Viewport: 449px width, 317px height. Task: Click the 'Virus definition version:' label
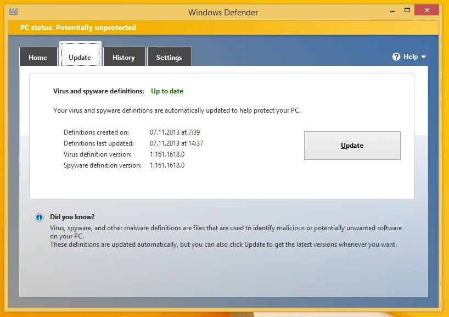98,154
